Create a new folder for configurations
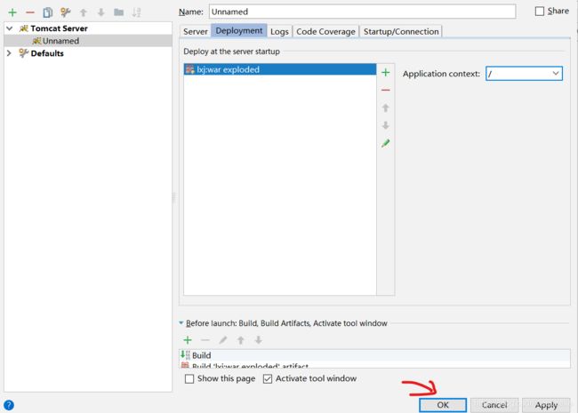The width and height of the screenshot is (578, 413). (x=118, y=12)
